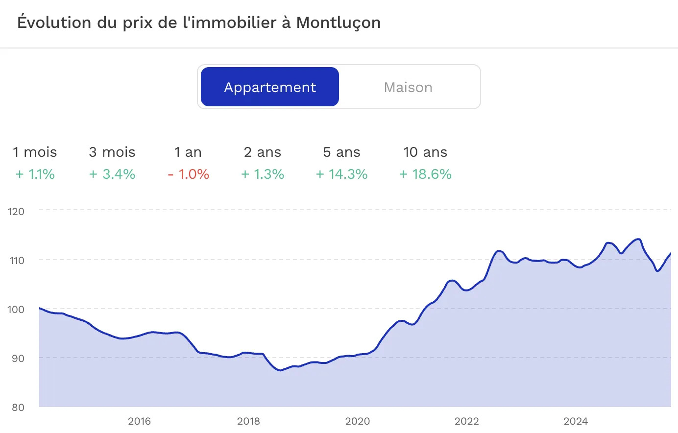This screenshot has height=433, width=678.
Task: Click the '1 an' period showing -1.0%
Action: (188, 152)
